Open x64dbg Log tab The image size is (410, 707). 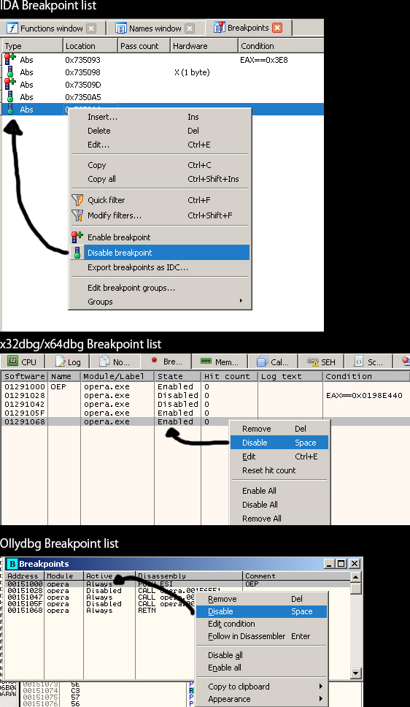[x=68, y=362]
